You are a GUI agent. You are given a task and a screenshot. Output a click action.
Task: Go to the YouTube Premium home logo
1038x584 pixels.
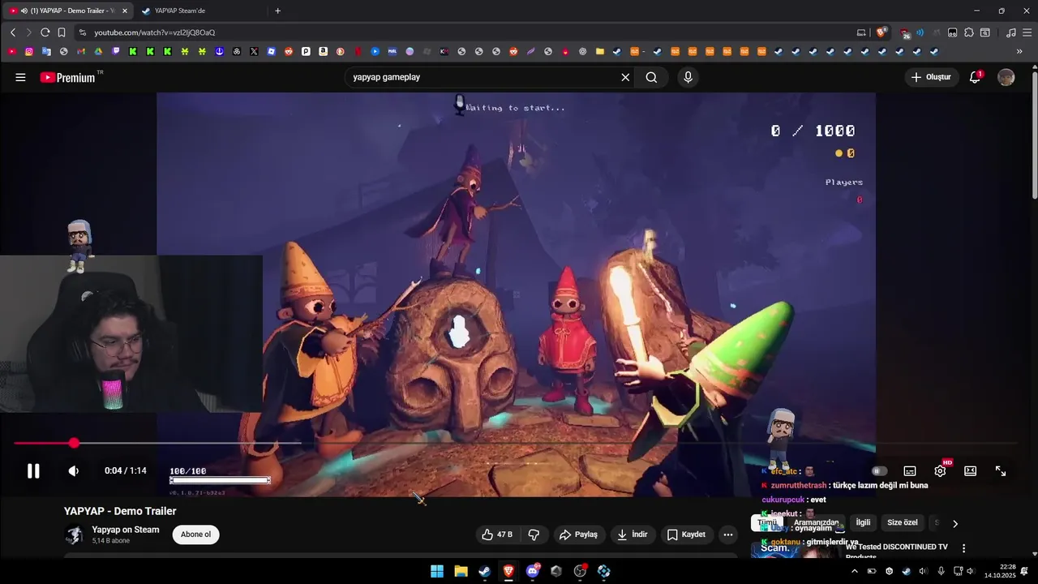pos(70,77)
